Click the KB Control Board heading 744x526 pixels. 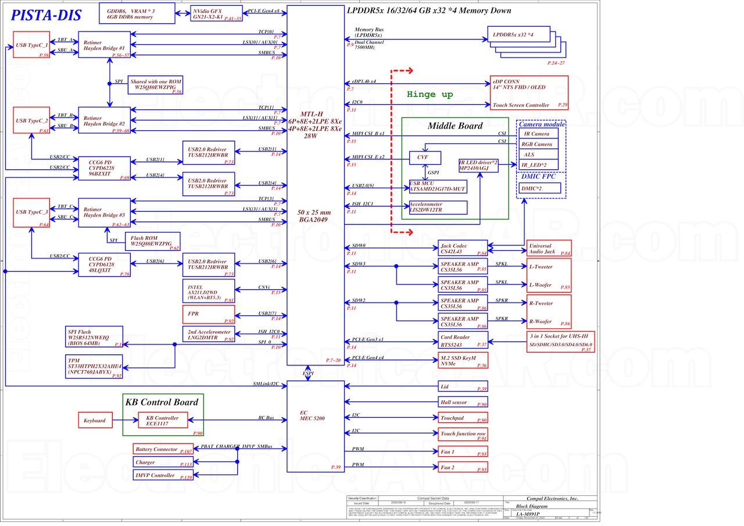[162, 402]
